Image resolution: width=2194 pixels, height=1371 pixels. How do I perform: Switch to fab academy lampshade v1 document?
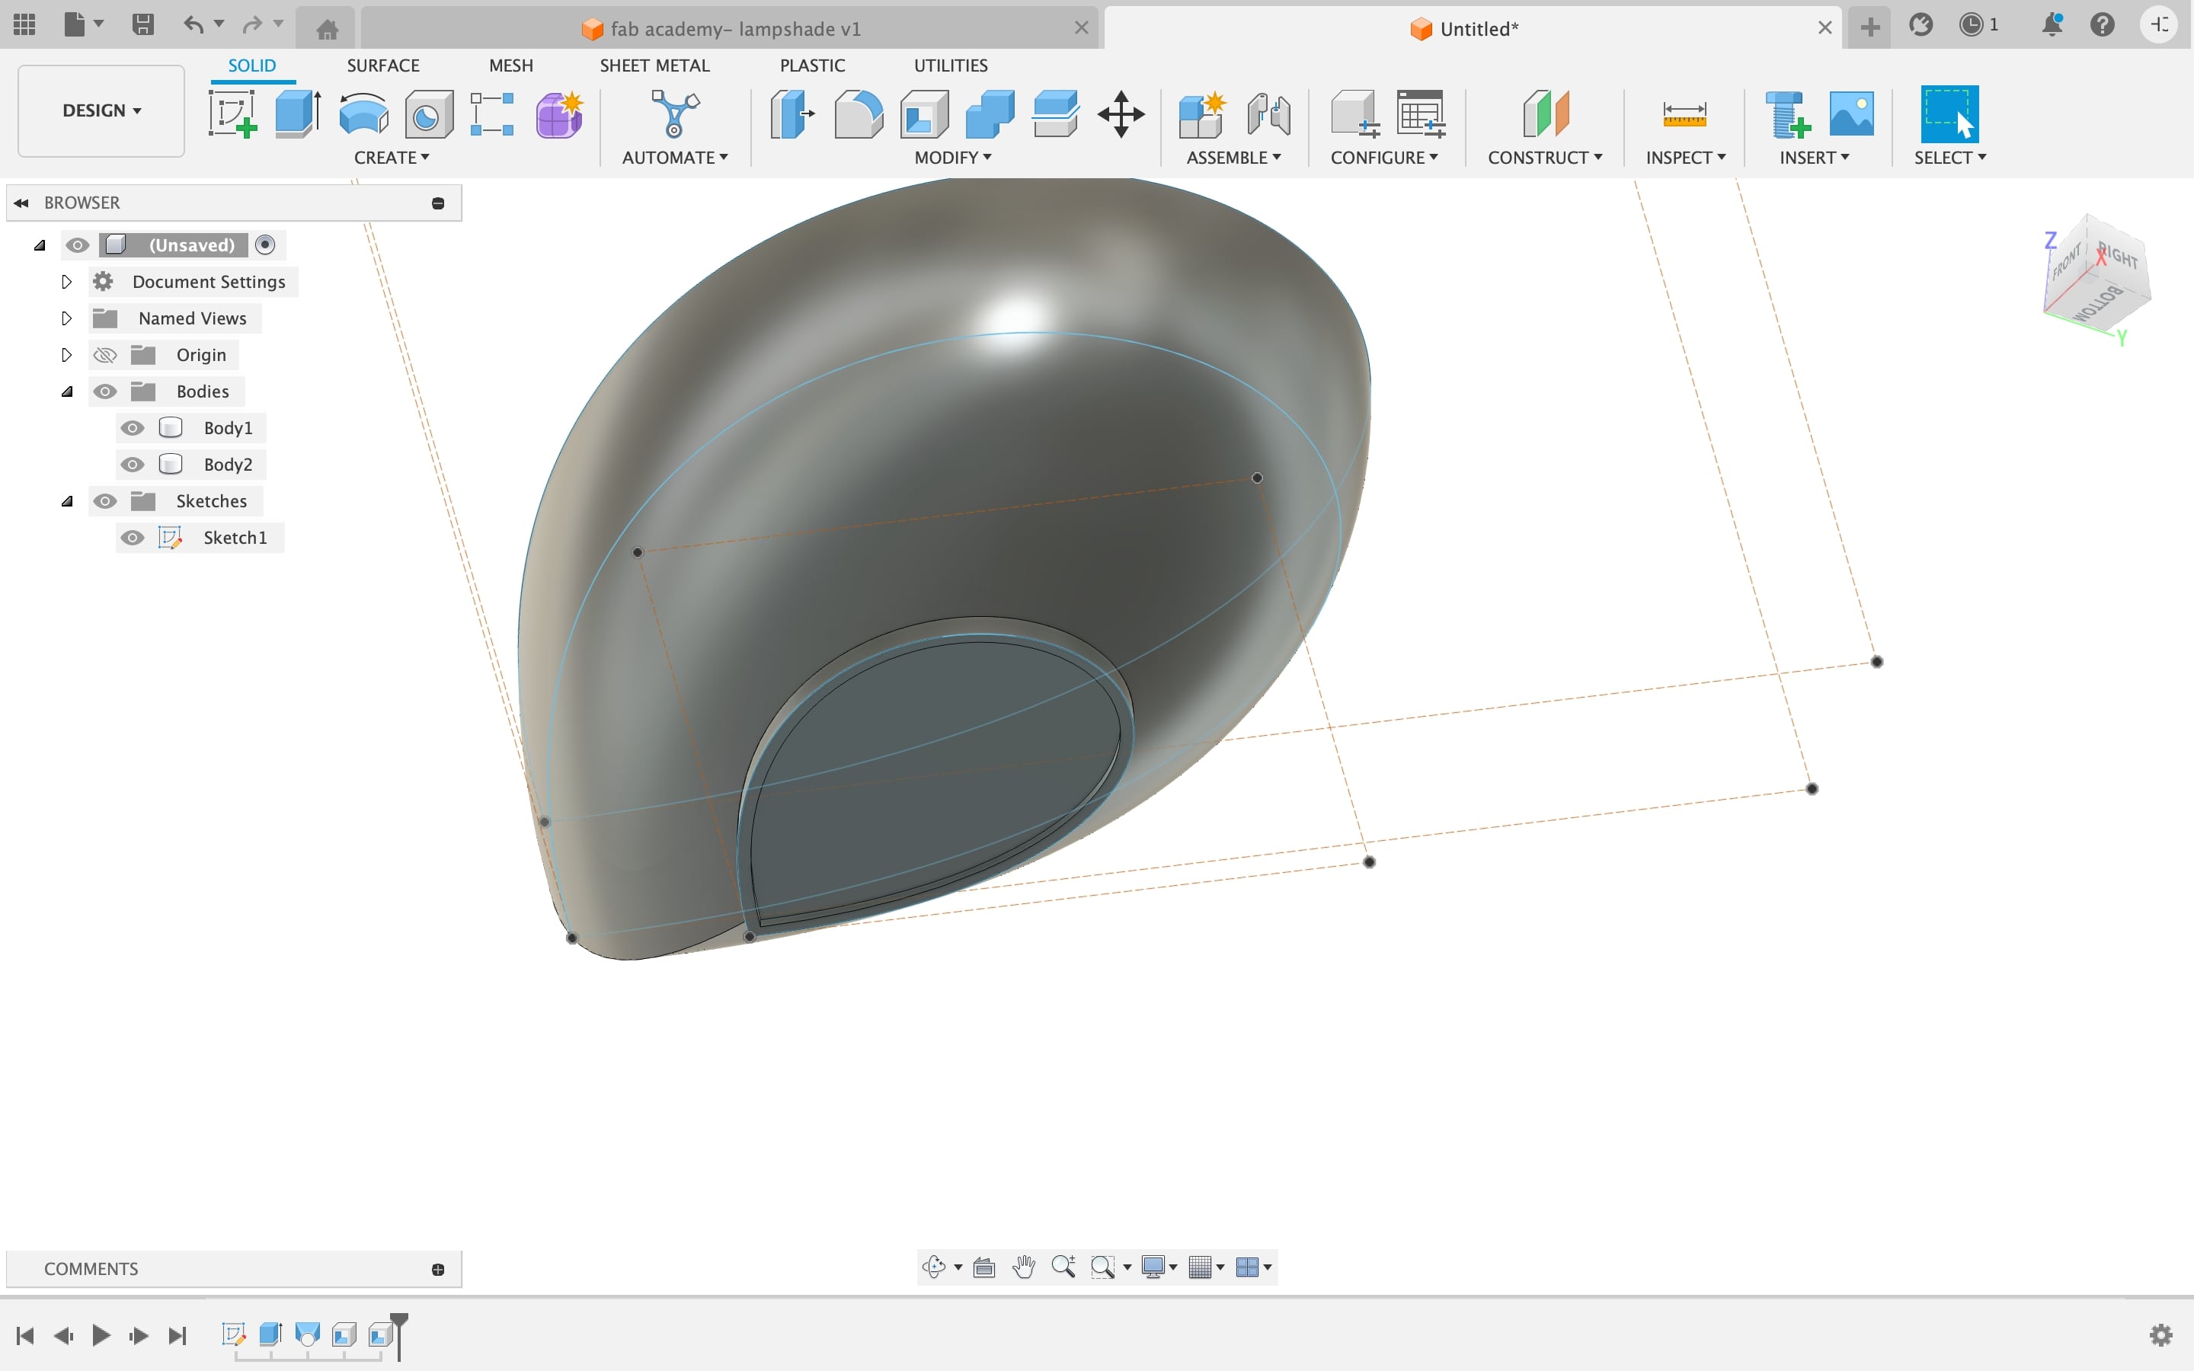click(730, 28)
